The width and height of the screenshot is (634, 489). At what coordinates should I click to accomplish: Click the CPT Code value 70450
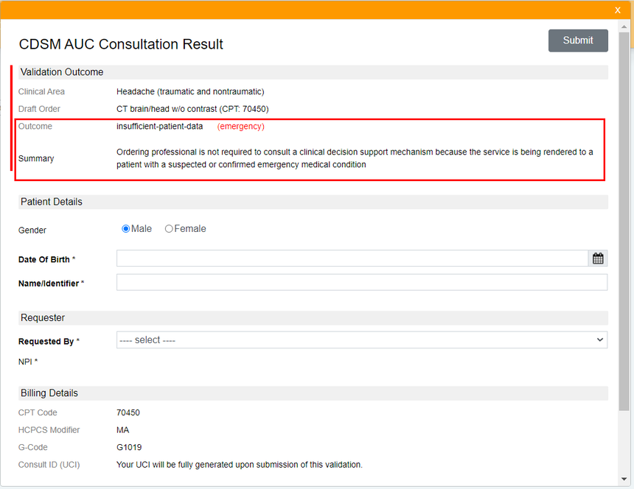click(x=128, y=412)
